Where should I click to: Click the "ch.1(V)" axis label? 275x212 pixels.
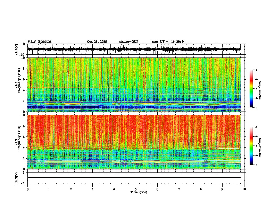click(x=17, y=49)
